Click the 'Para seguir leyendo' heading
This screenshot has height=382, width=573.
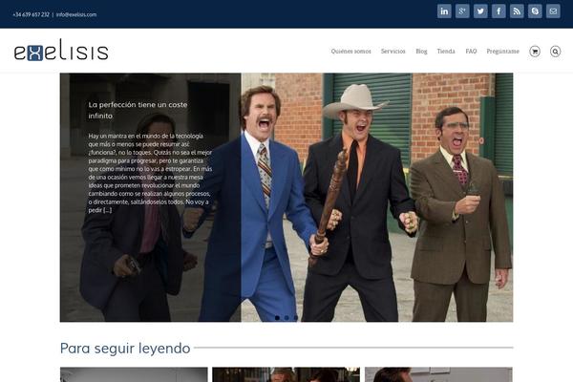coord(125,349)
